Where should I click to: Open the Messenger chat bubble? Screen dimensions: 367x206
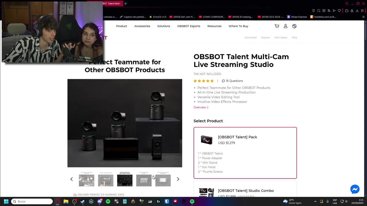pyautogui.click(x=355, y=189)
